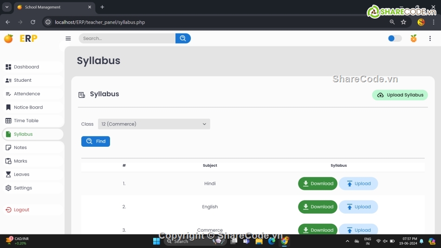This screenshot has width=441, height=248.
Task: Open Notice Board from sidebar
Action: pos(28,107)
